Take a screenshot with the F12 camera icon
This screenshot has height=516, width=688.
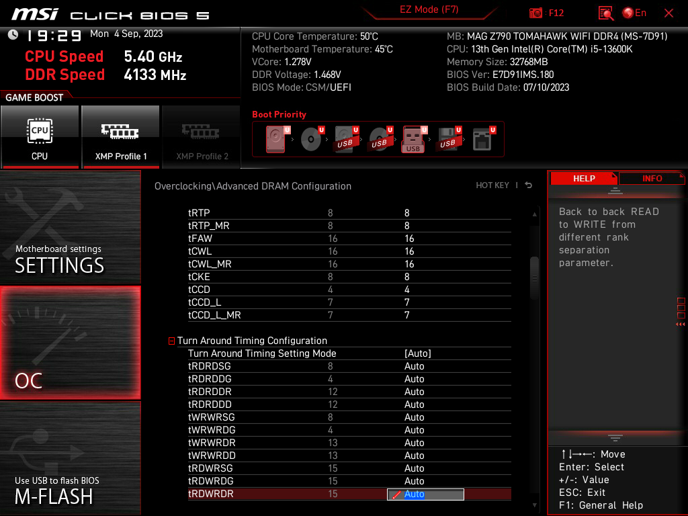click(x=535, y=13)
